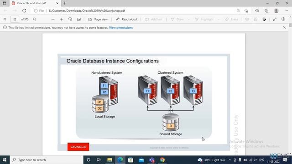Enter full screen mode
This screenshot has width=292, height=164.
pyautogui.click(x=275, y=19)
